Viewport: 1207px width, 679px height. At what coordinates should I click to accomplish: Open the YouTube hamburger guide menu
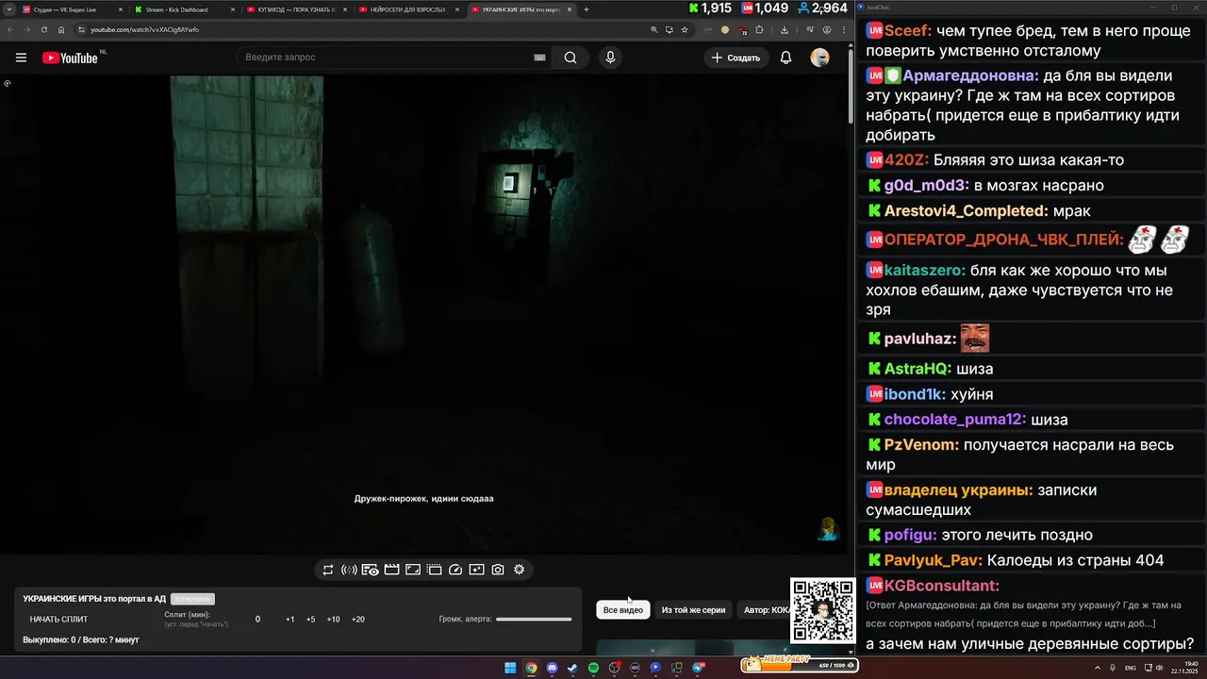(x=21, y=58)
